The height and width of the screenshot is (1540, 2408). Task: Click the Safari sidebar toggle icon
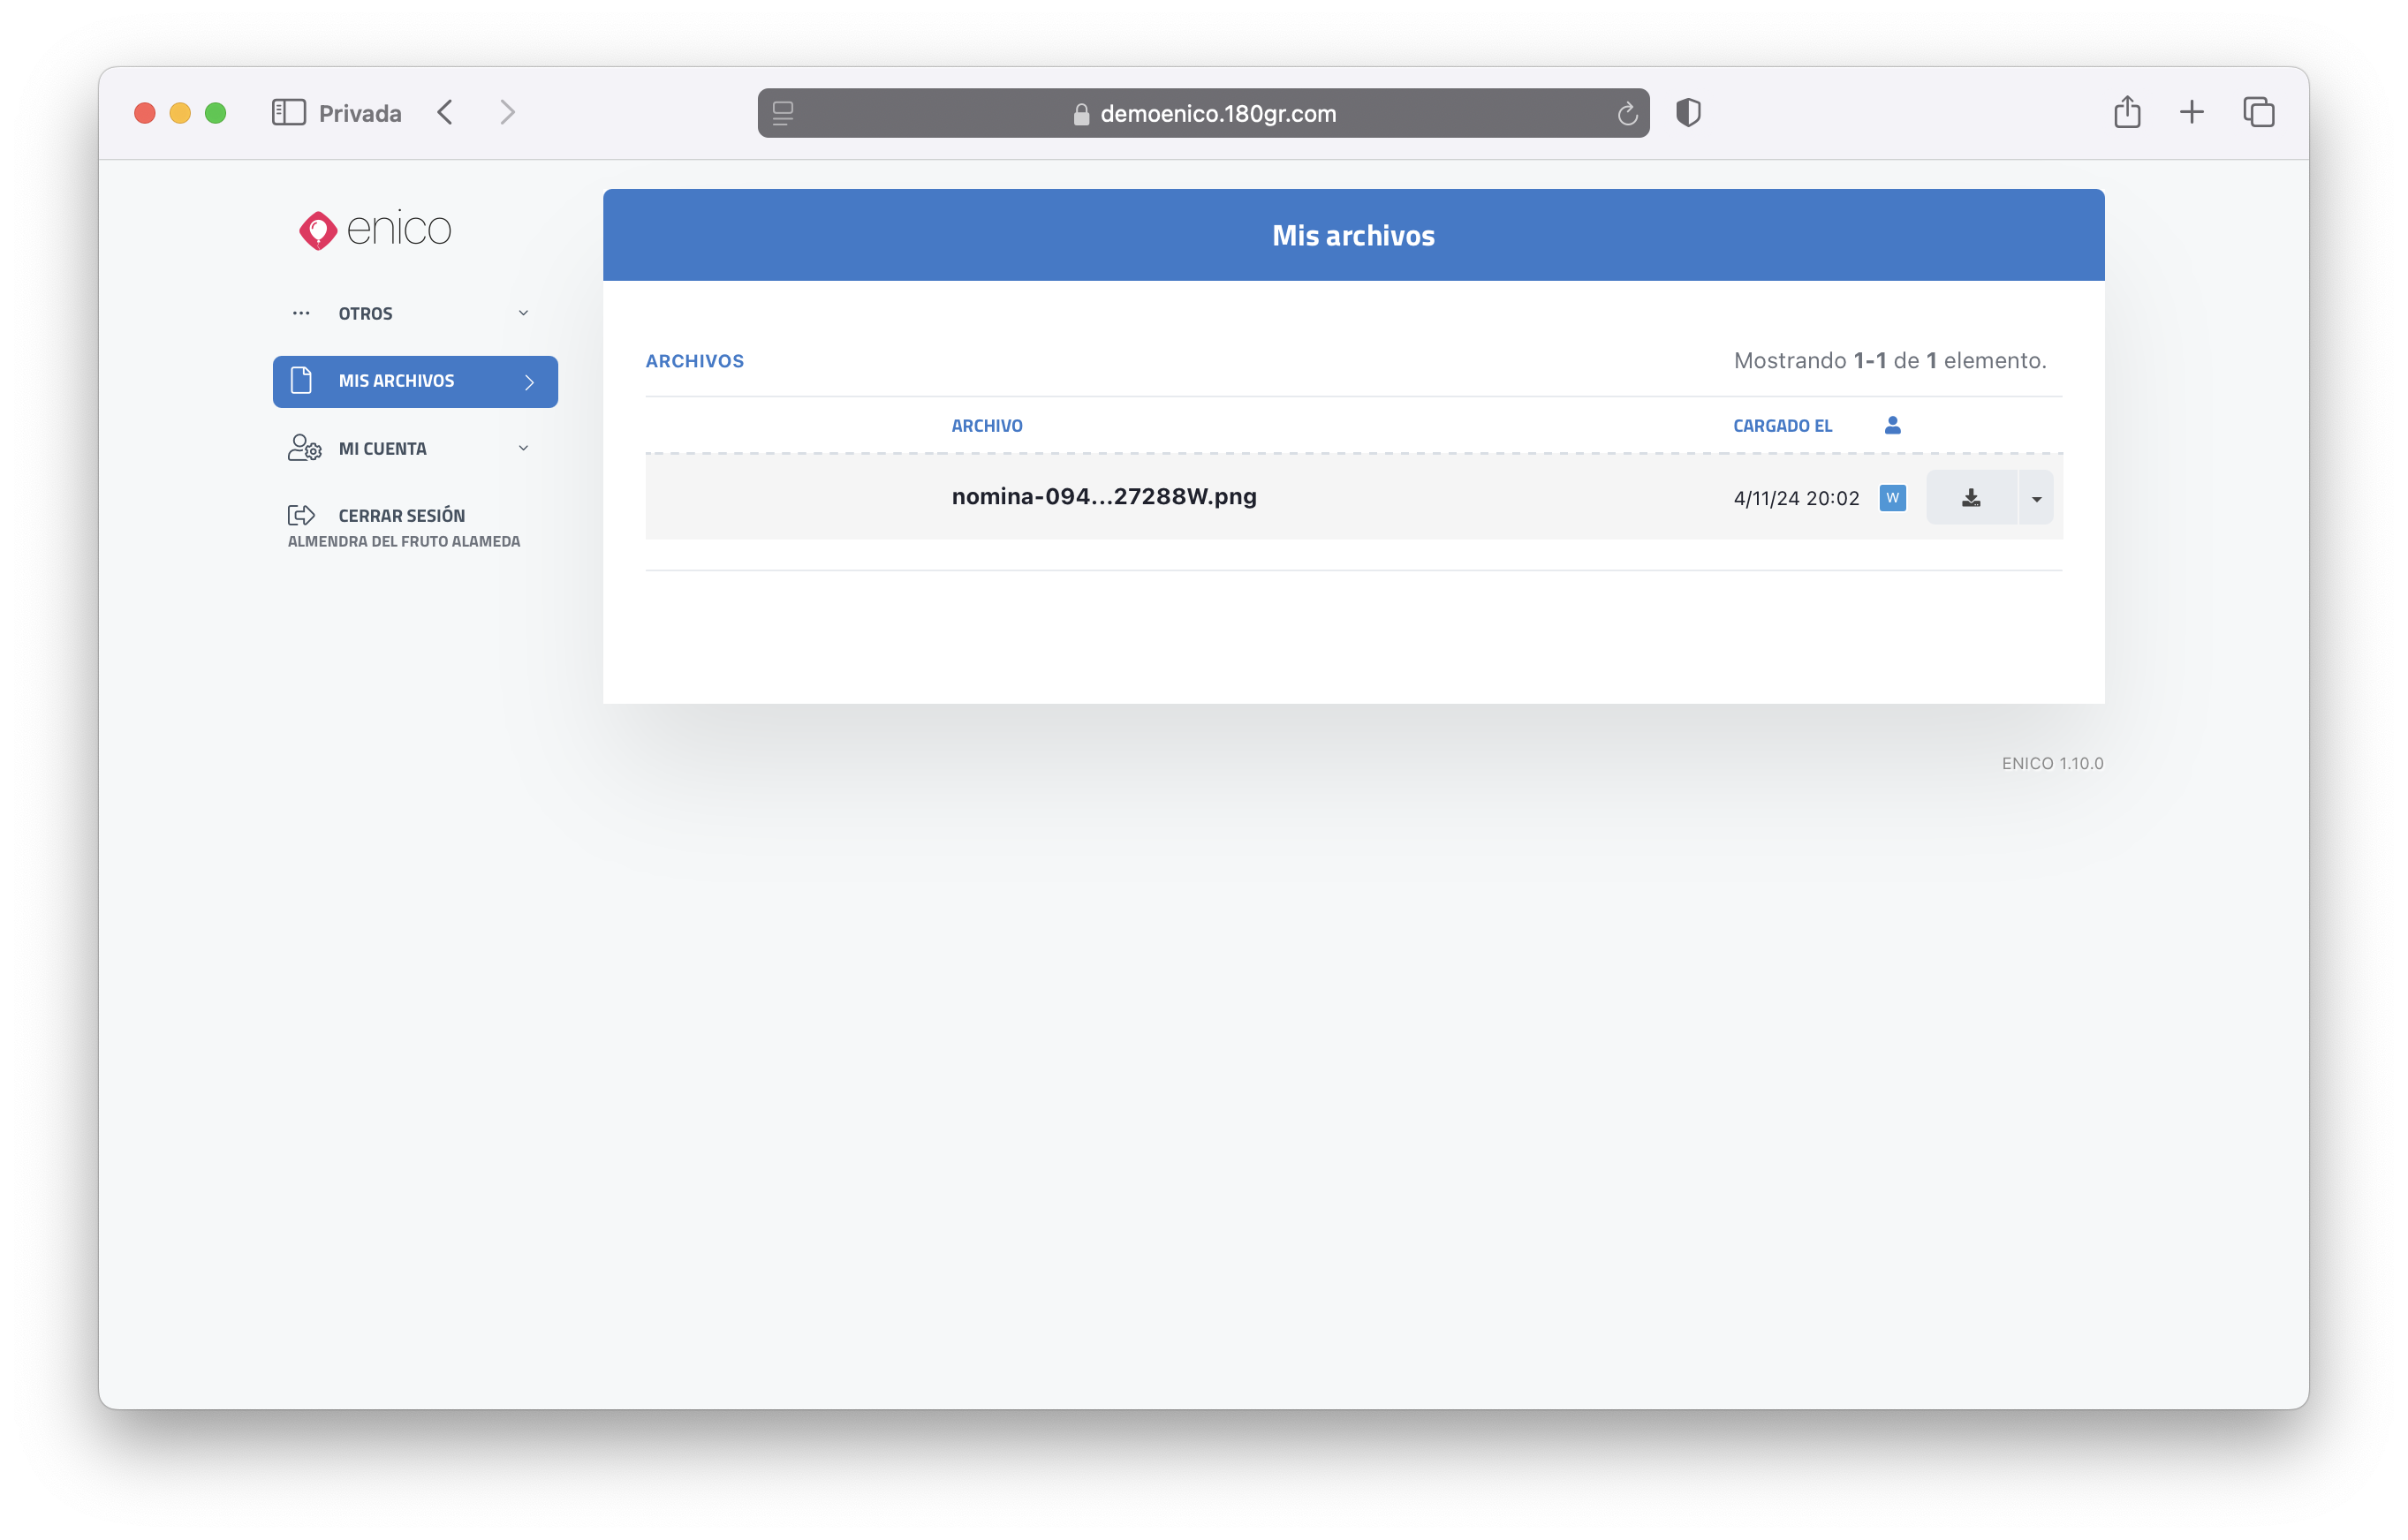[288, 113]
